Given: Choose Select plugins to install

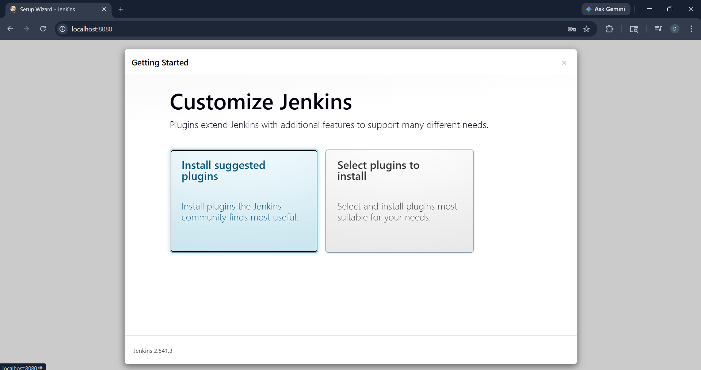Looking at the screenshot, I should tap(399, 201).
